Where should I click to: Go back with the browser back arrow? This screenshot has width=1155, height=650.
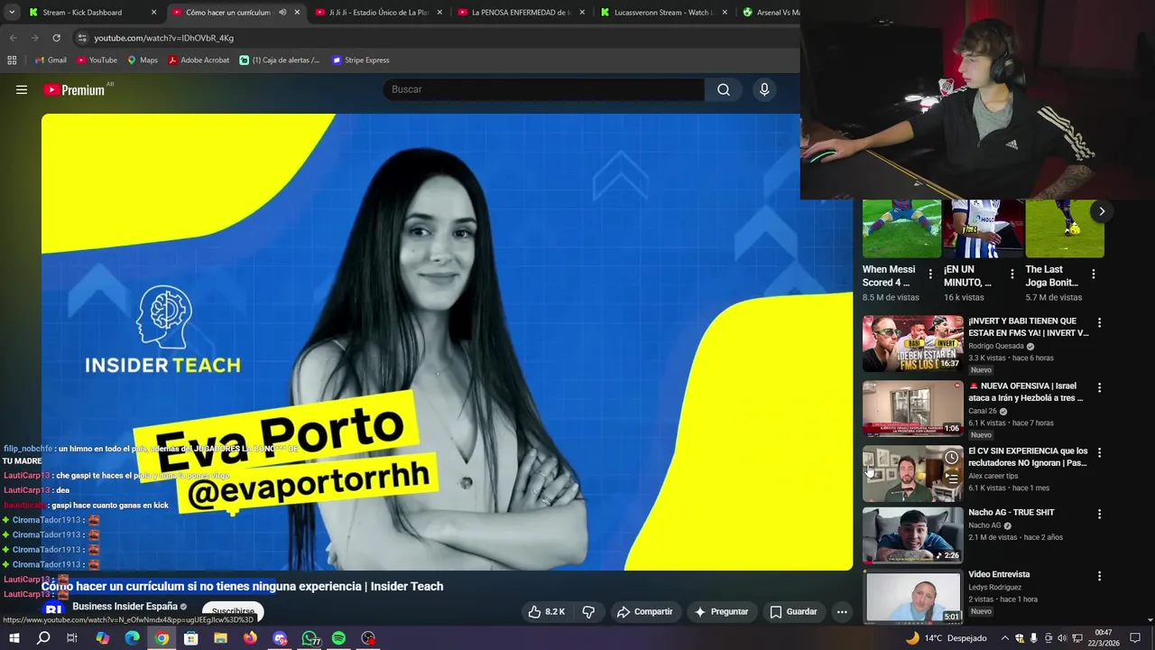coord(13,38)
